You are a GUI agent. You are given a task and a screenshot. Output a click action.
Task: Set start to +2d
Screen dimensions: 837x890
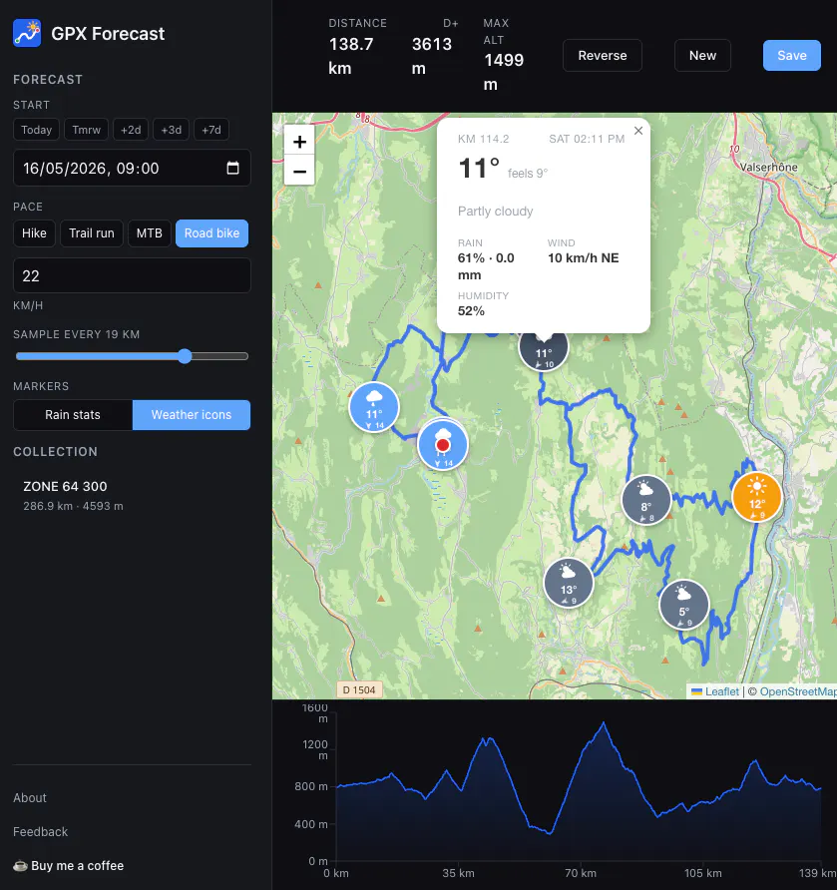point(131,130)
